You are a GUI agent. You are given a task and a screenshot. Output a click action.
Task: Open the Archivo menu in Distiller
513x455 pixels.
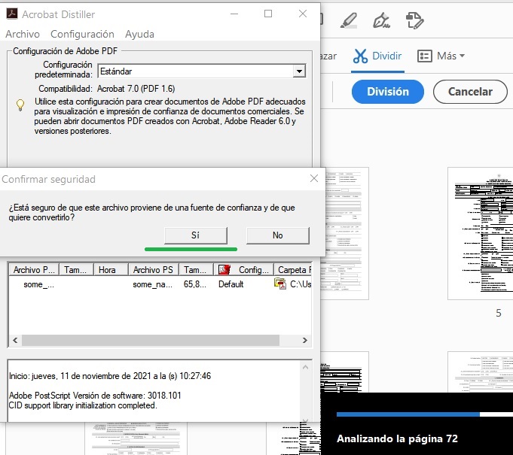tap(23, 34)
